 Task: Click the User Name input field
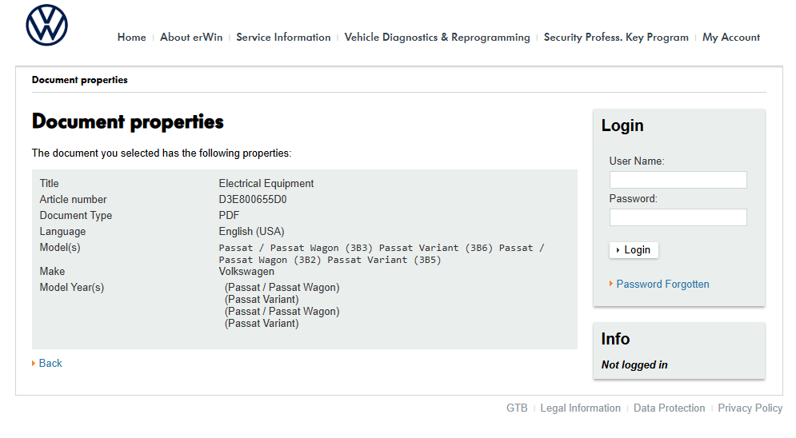[678, 180]
